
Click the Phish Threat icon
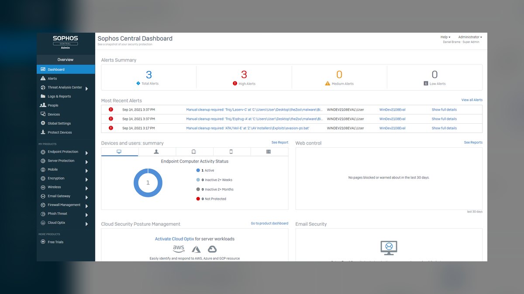pos(43,214)
